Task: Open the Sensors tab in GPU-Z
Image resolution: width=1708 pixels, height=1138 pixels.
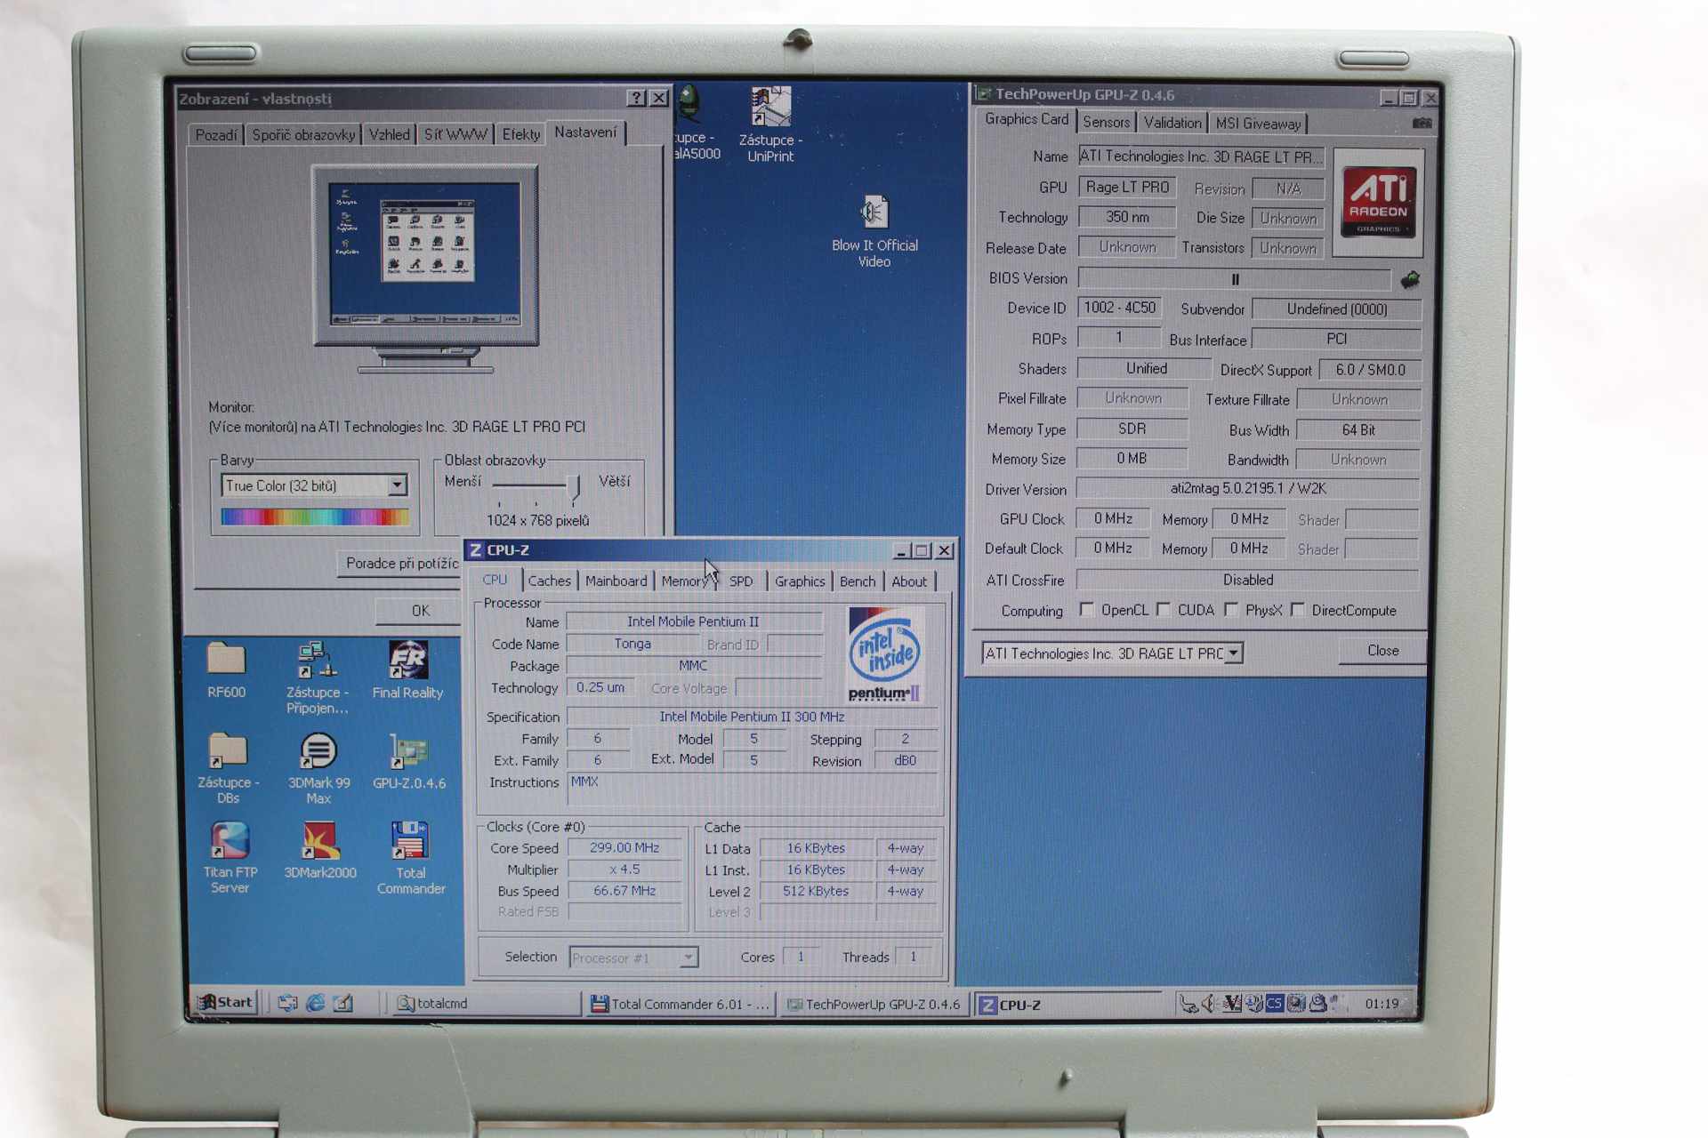Action: point(1106,123)
